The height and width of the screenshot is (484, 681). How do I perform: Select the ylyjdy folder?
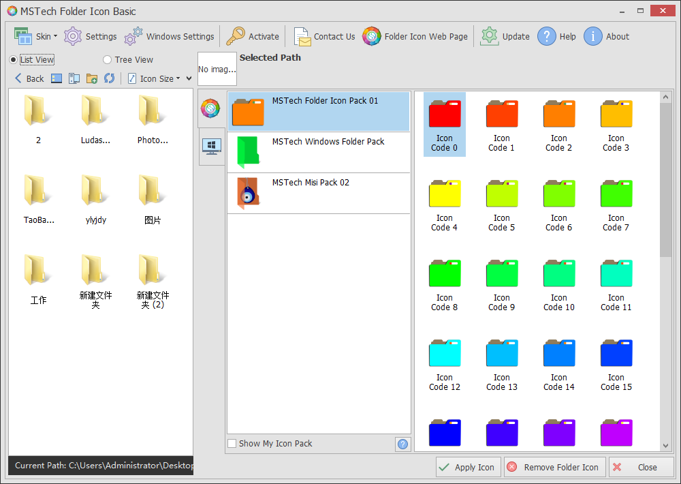tap(95, 200)
